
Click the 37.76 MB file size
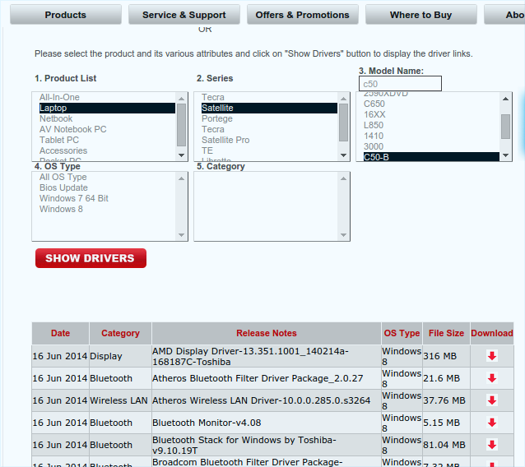click(444, 400)
